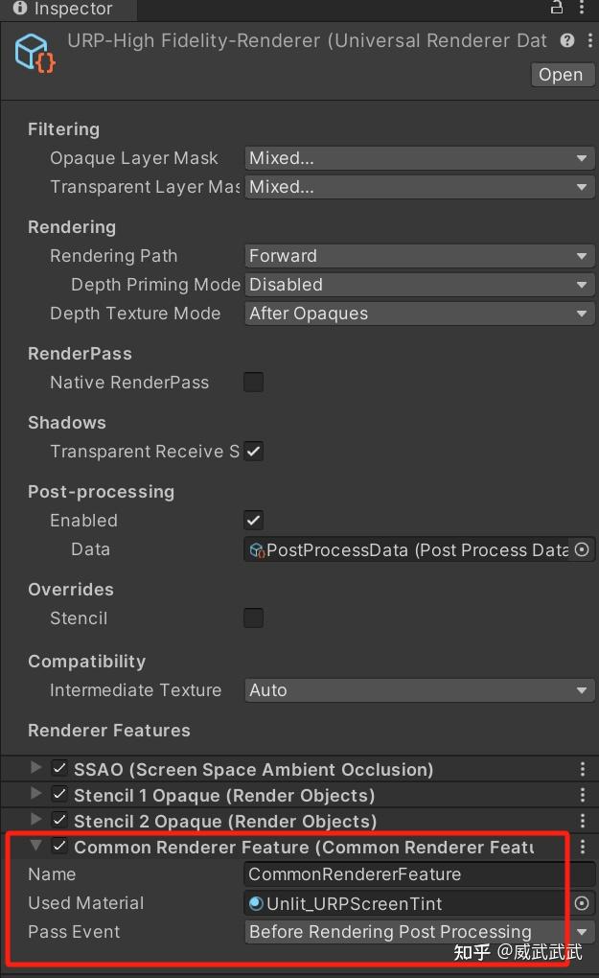Enable the Native RenderPass checkbox
The width and height of the screenshot is (599, 978).
[x=253, y=383]
